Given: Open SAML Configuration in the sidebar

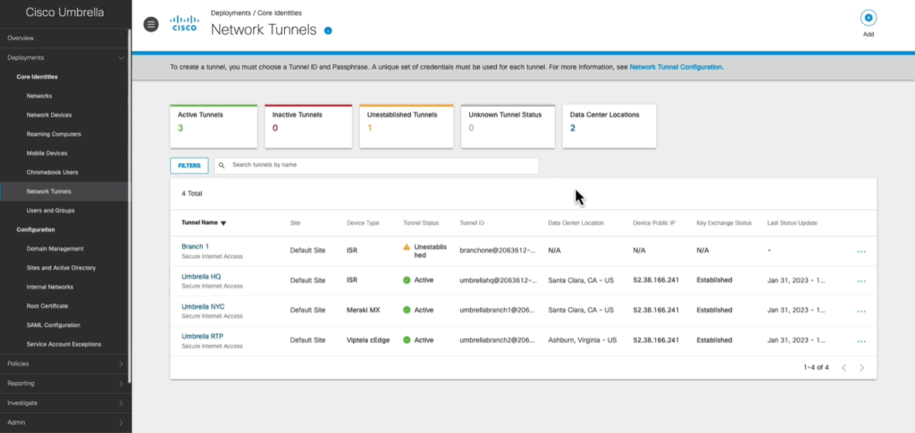Looking at the screenshot, I should pos(53,325).
